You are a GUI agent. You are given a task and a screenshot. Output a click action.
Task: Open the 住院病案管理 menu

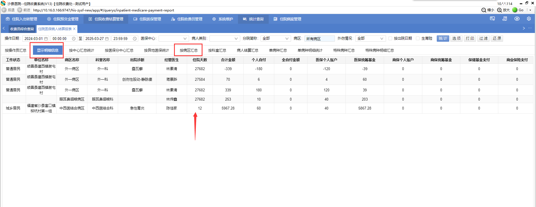287,19
